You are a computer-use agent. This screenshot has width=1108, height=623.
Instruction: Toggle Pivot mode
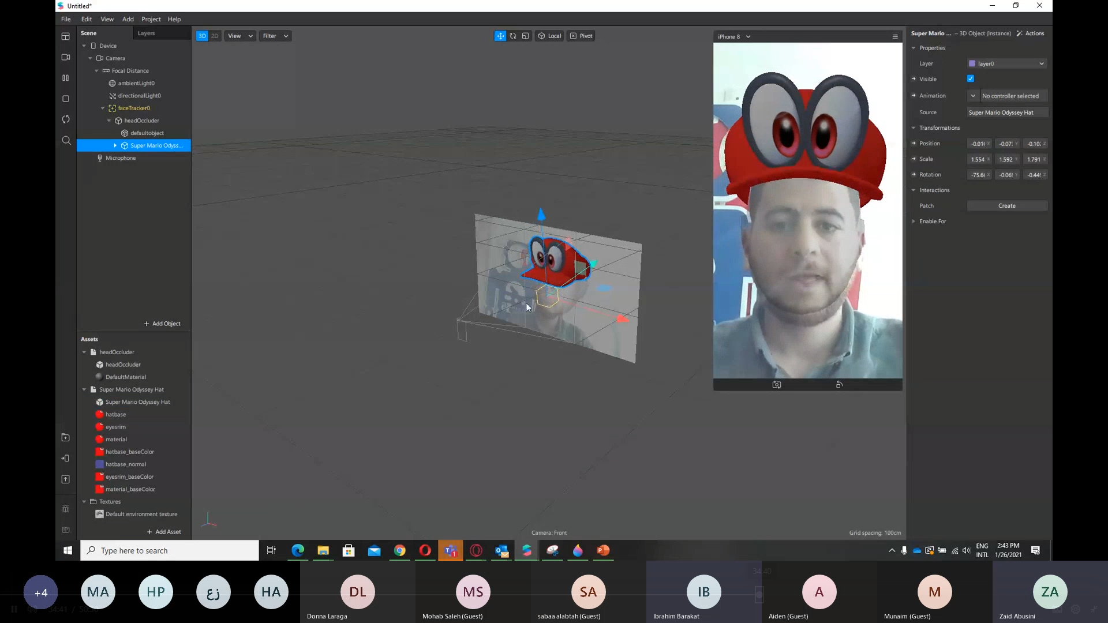[x=581, y=36]
